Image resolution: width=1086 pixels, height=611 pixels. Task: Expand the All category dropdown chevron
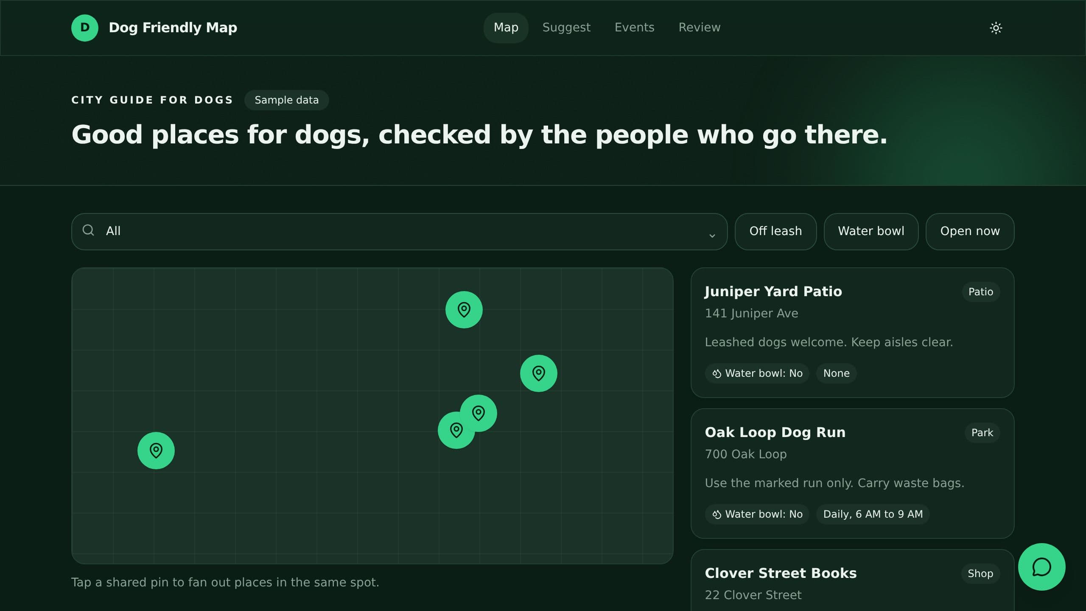(712, 235)
